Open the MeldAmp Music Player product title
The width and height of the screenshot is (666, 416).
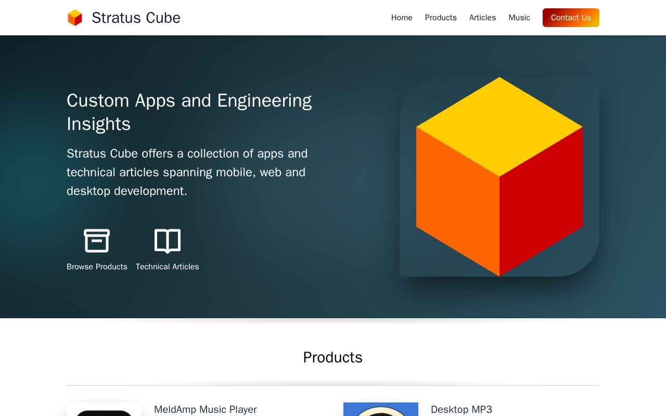pyautogui.click(x=206, y=409)
